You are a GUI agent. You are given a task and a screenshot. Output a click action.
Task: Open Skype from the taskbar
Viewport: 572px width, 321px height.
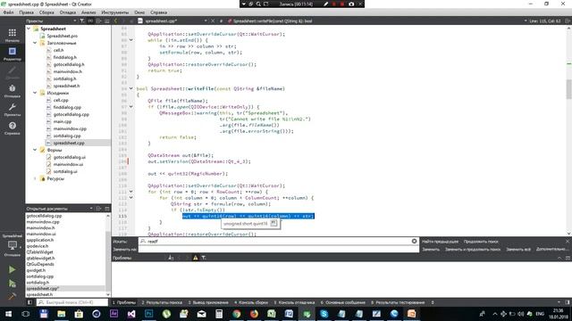(x=324, y=313)
